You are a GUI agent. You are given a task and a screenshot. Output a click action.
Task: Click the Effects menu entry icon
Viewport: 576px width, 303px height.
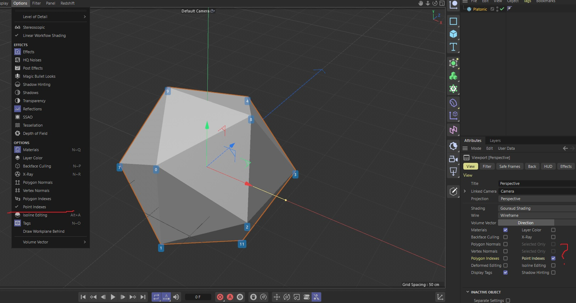(x=17, y=52)
